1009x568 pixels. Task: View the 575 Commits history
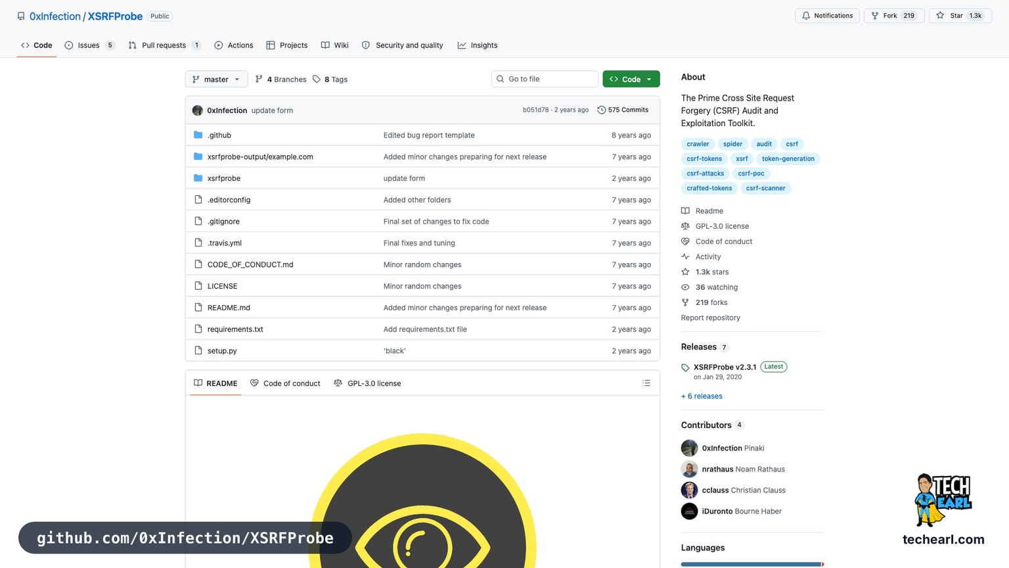[x=623, y=110]
